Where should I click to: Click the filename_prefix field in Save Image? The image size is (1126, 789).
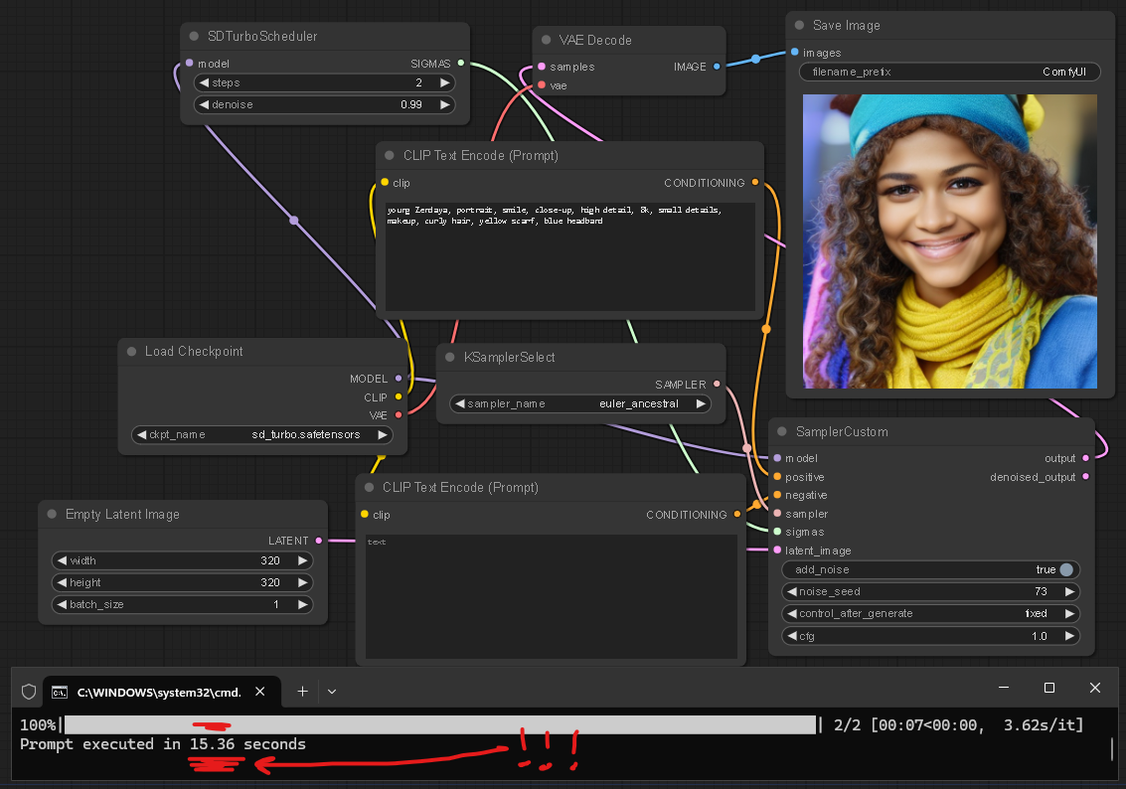tap(951, 73)
